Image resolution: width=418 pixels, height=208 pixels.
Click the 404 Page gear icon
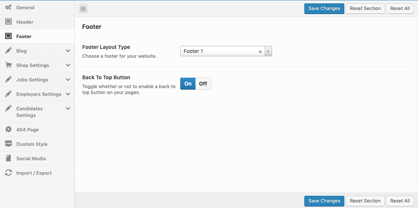point(8,130)
